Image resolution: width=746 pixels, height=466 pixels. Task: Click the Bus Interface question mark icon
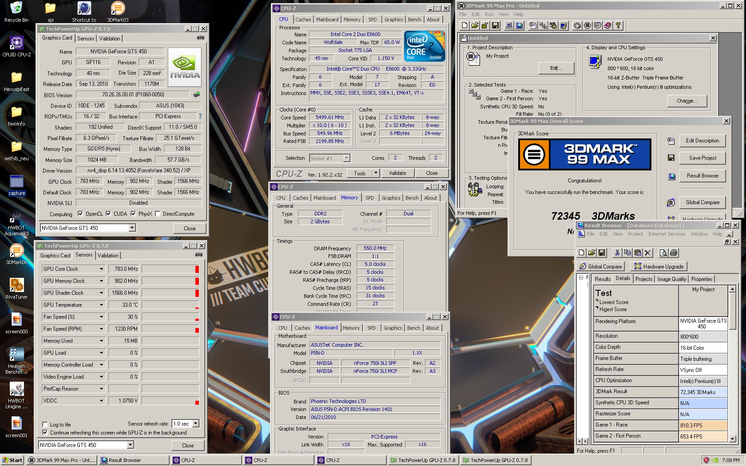[200, 116]
